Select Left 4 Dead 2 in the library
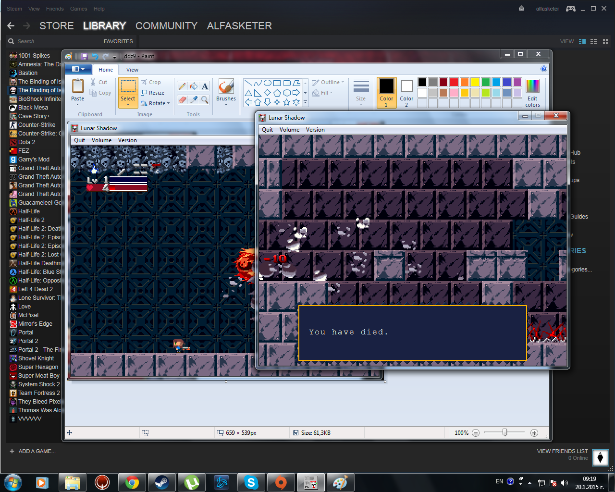Image resolution: width=615 pixels, height=492 pixels. 36,289
